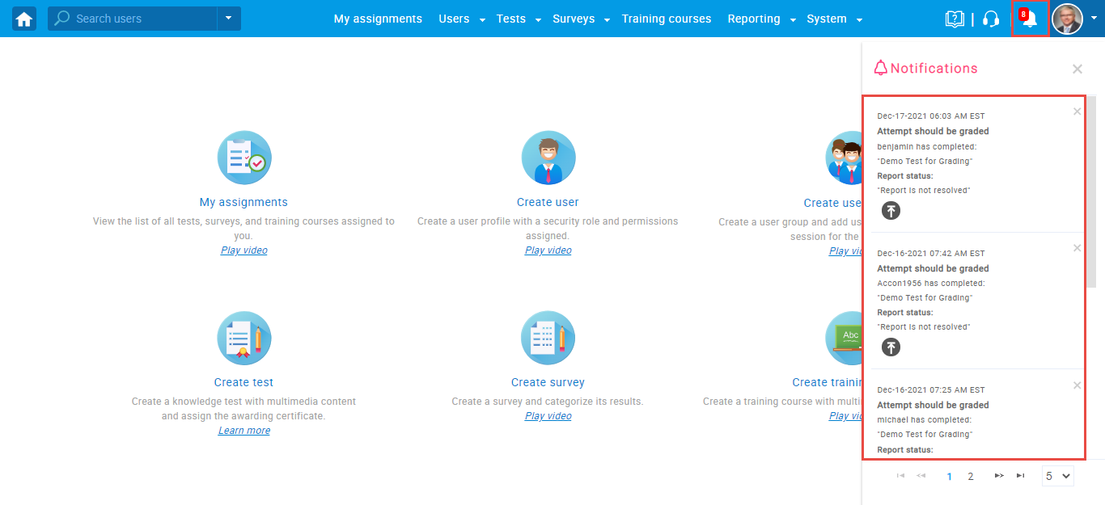Click the Create user avatar icon
1105x505 pixels.
(548, 158)
